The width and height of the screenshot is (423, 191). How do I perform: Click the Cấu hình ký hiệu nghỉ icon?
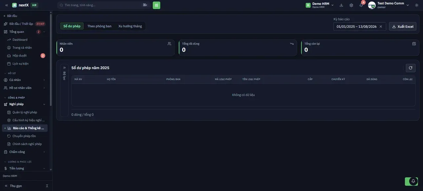pyautogui.click(x=9, y=120)
